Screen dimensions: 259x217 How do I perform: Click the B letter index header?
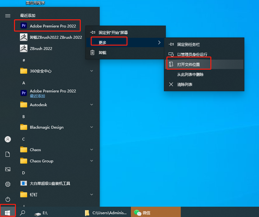coord(24,117)
